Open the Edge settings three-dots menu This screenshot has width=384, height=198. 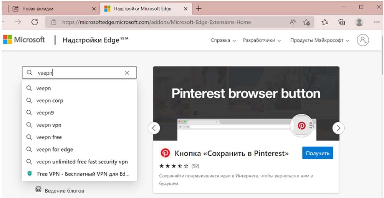(x=377, y=22)
